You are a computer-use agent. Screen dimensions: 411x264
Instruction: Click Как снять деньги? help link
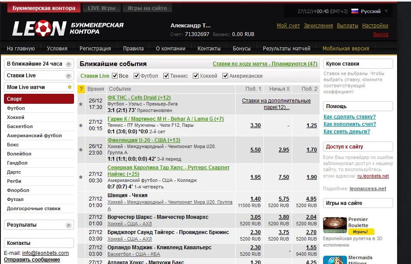tap(347, 131)
